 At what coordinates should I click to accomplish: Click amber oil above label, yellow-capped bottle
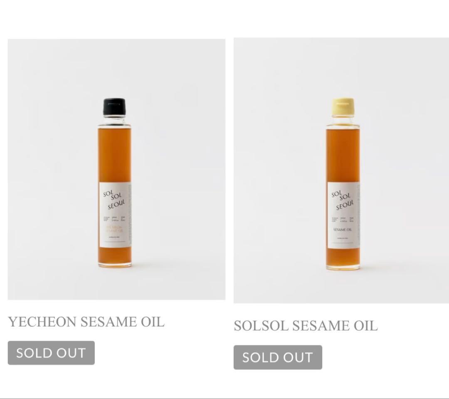click(x=343, y=154)
